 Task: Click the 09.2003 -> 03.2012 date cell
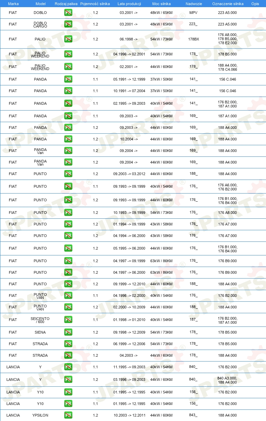(129, 174)
